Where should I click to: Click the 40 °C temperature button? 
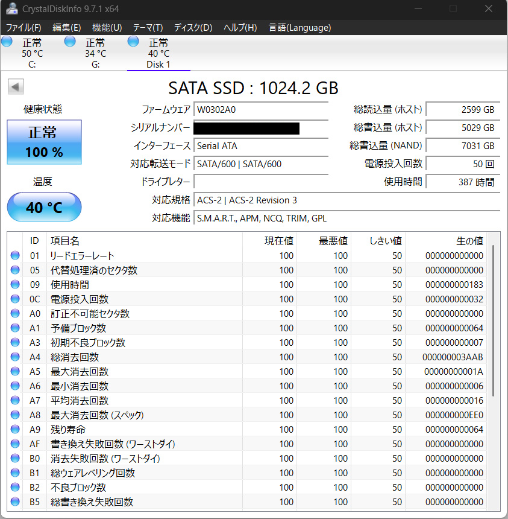pos(44,207)
